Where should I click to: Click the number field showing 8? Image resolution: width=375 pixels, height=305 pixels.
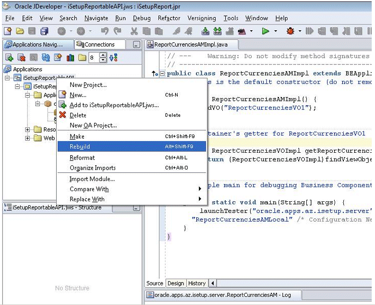[94, 58]
